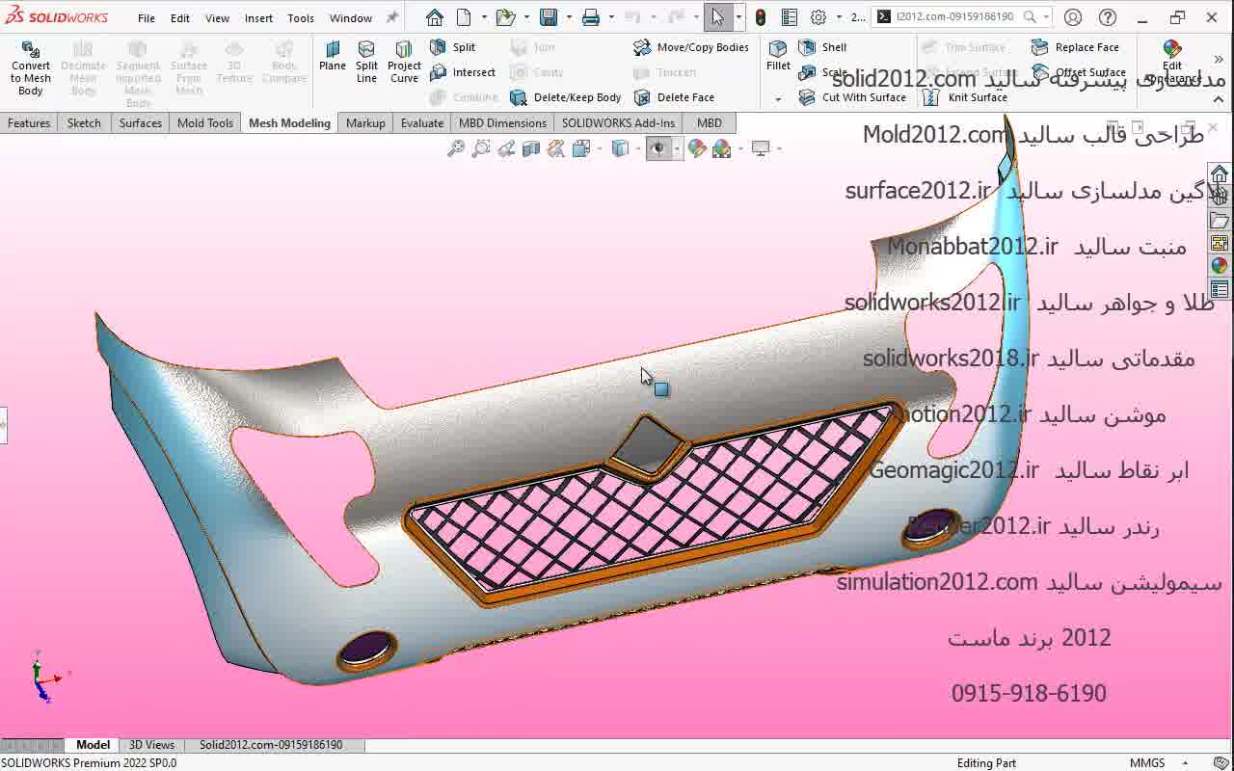Viewport: 1234px width, 771px height.
Task: Click Zoom to Area magnifier icon
Action: (x=481, y=148)
